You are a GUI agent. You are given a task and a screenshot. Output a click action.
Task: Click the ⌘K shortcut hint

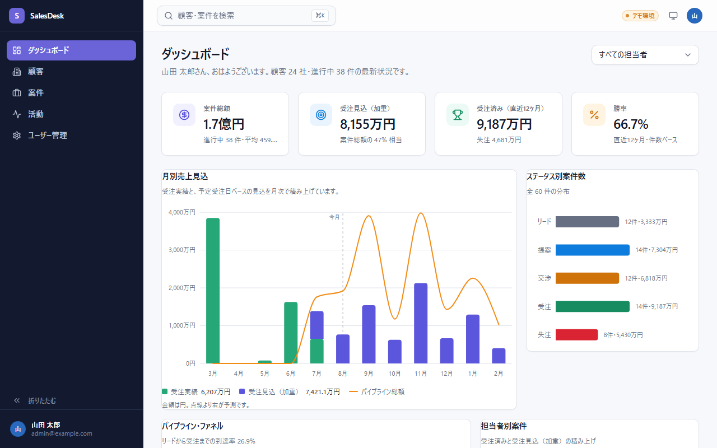320,16
